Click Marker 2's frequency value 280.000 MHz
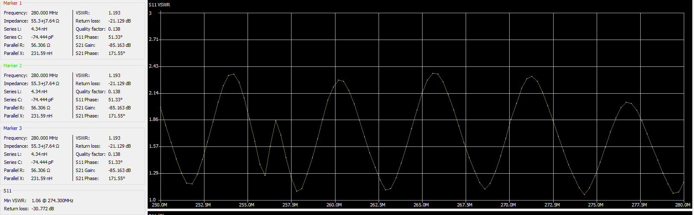694x215 pixels. (x=44, y=75)
